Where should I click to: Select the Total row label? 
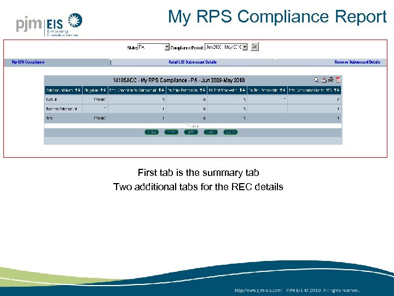click(x=49, y=118)
